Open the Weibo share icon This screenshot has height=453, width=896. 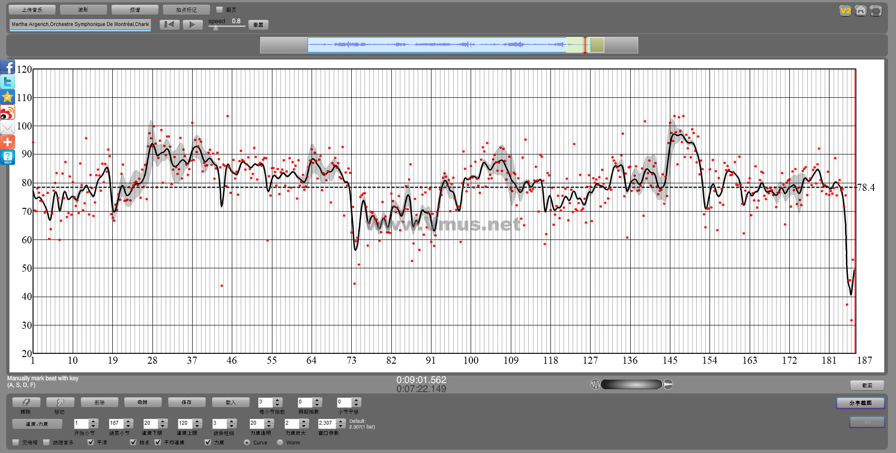point(8,112)
